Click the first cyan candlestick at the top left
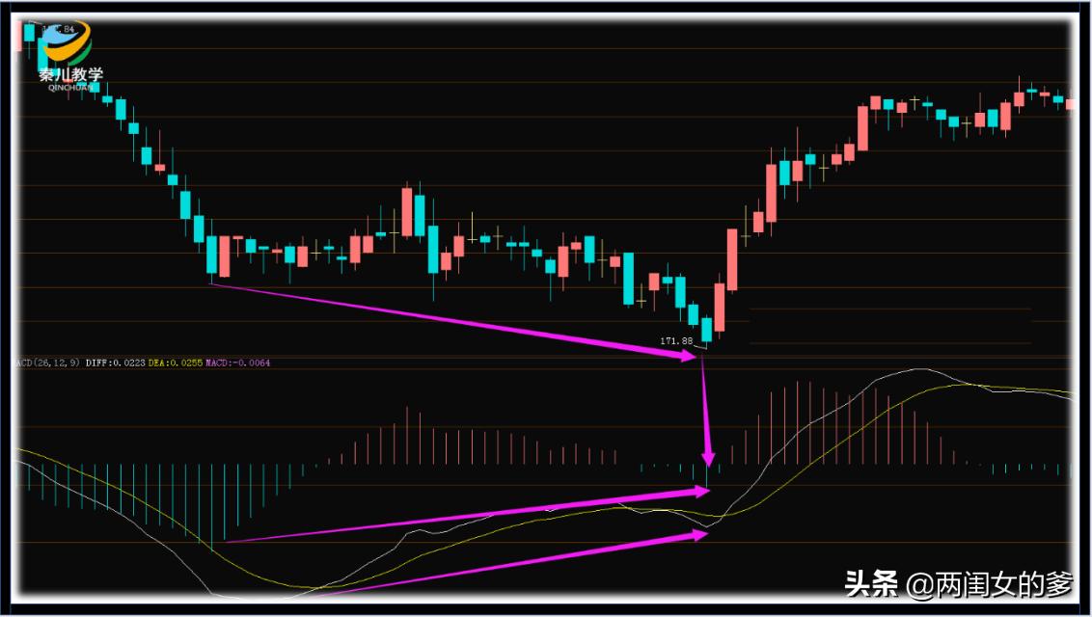This screenshot has width=1092, height=617. coord(29,33)
